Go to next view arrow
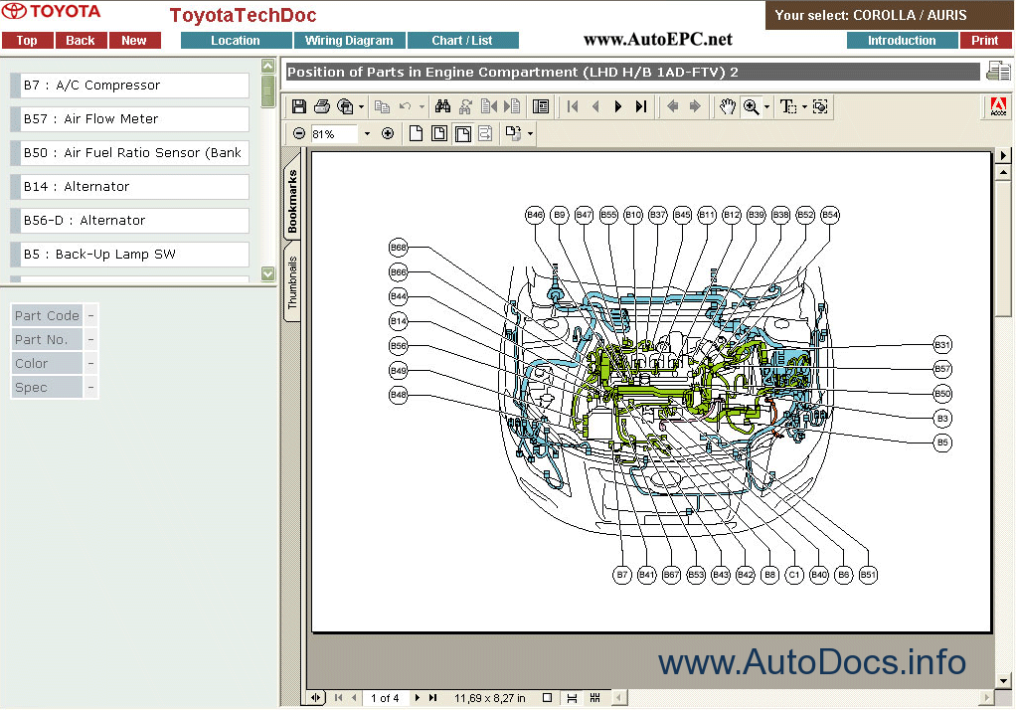Screen dimensions: 1016x710 click(x=695, y=106)
